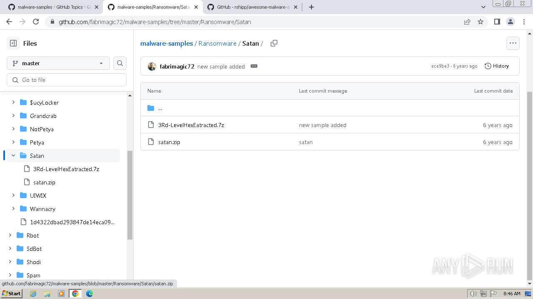Open the 1d4322dbad293847de14eca09... file in tree
The height and width of the screenshot is (299, 533).
pos(72,222)
